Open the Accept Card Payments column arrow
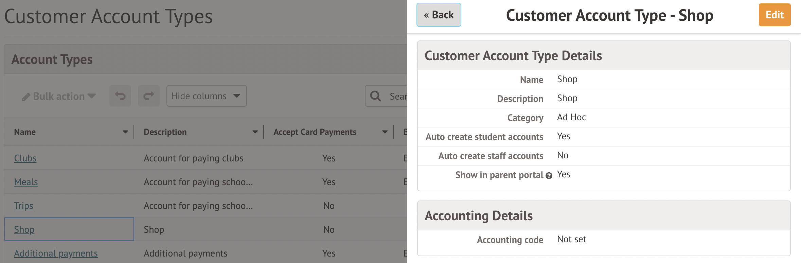The image size is (801, 263). pos(385,132)
